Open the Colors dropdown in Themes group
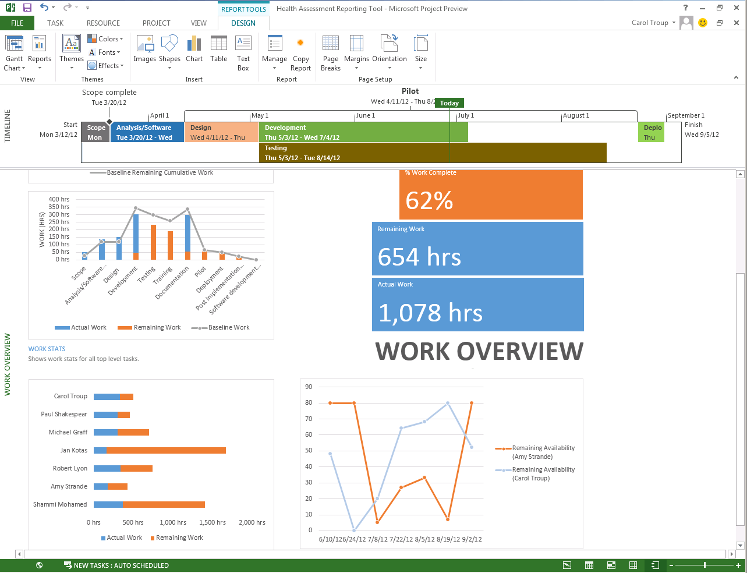The image size is (747, 573). (x=105, y=38)
